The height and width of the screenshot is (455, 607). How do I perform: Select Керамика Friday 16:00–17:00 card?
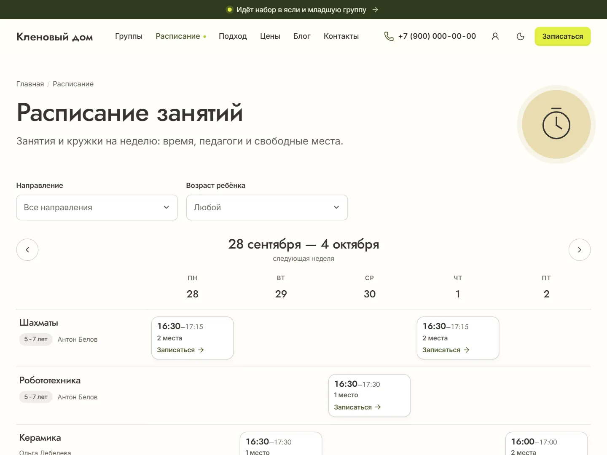click(x=546, y=443)
